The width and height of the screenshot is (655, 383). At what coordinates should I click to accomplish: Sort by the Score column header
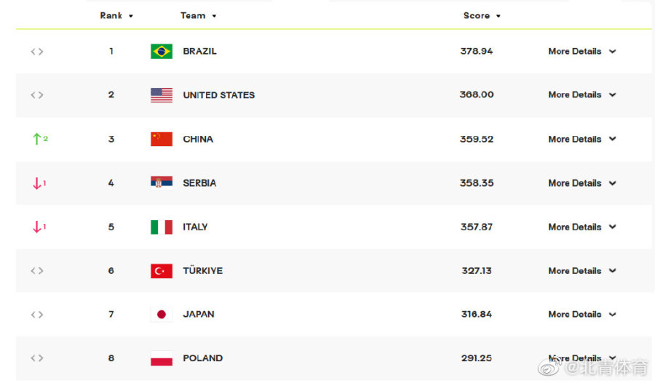(x=482, y=15)
